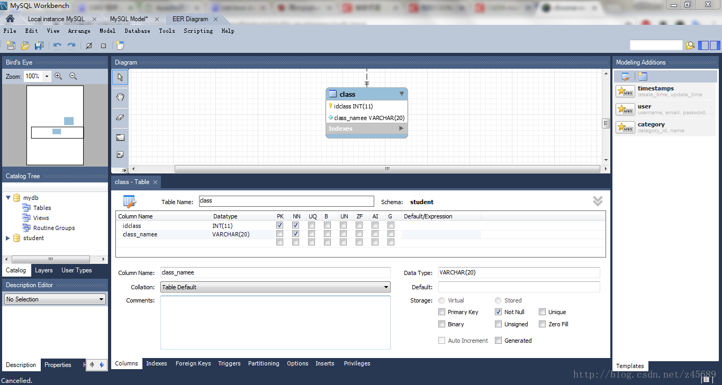Select Tables under mydb
Screen dimensions: 722x385
pos(42,208)
